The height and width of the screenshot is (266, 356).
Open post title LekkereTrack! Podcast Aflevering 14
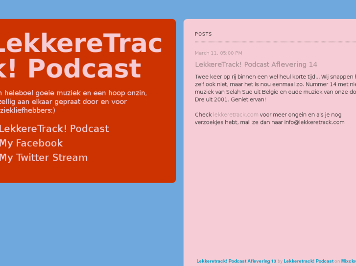(256, 64)
